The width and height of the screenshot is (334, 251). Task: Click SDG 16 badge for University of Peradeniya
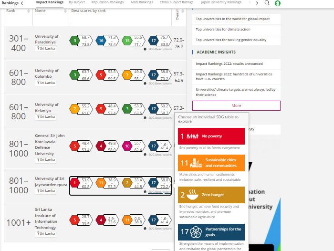pos(101,41)
